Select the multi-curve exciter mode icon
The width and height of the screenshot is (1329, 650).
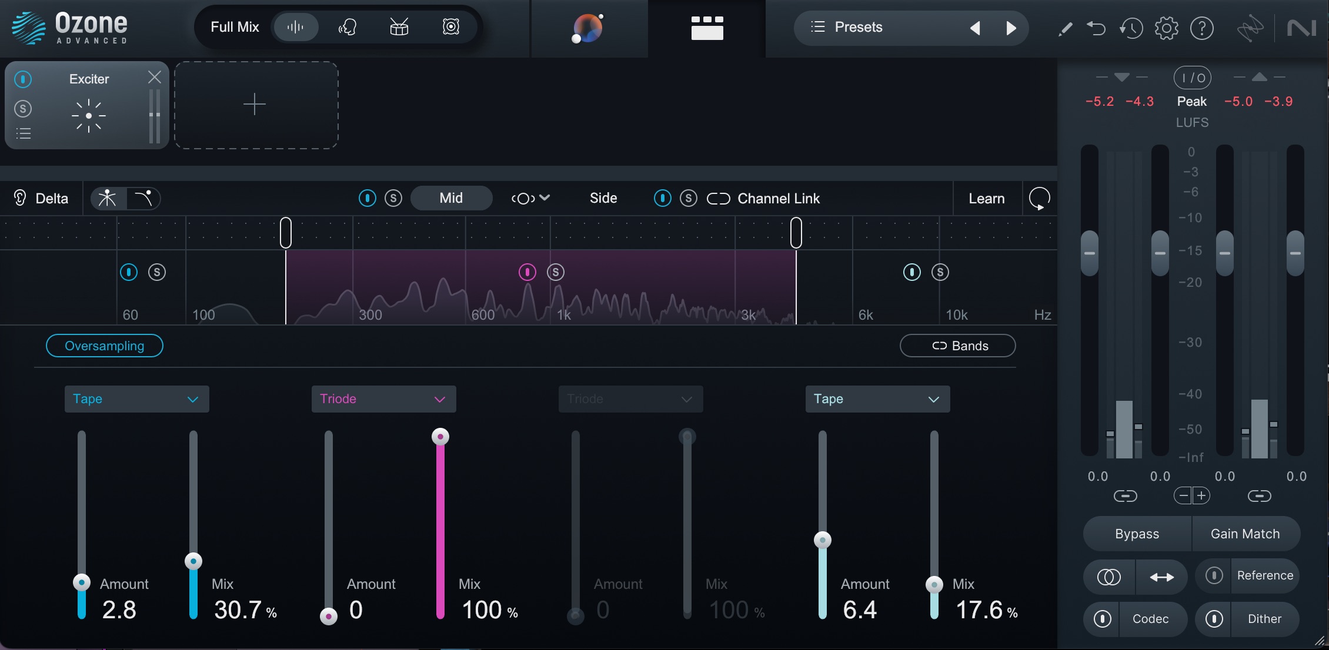[x=108, y=198]
